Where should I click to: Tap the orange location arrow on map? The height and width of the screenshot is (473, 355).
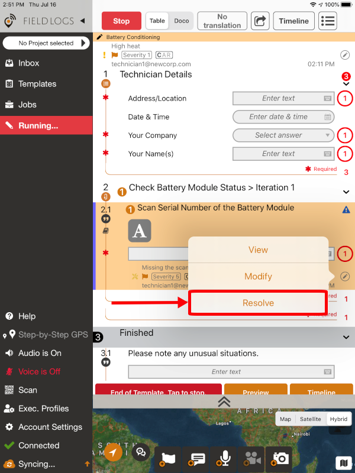[x=114, y=453]
